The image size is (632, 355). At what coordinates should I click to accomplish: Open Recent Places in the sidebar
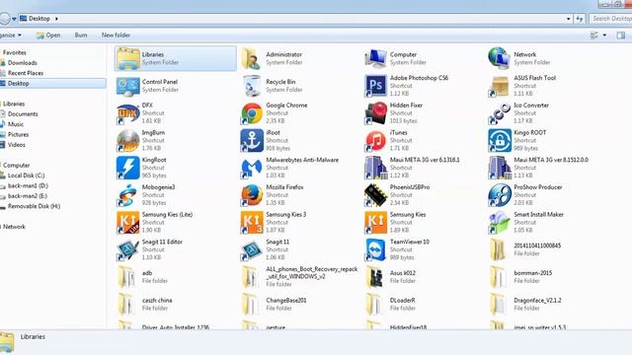pos(26,73)
